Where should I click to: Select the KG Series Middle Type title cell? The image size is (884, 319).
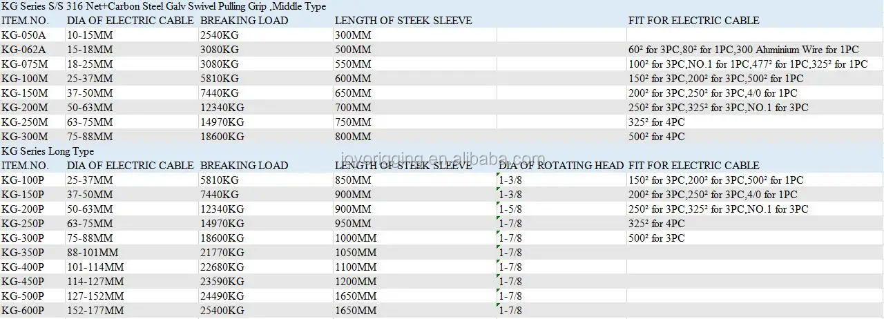click(165, 6)
